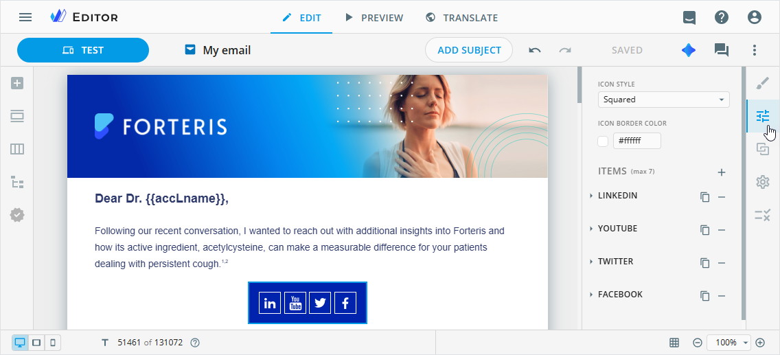This screenshot has width=780, height=355.
Task: Open the hamburger main menu
Action: (x=25, y=17)
